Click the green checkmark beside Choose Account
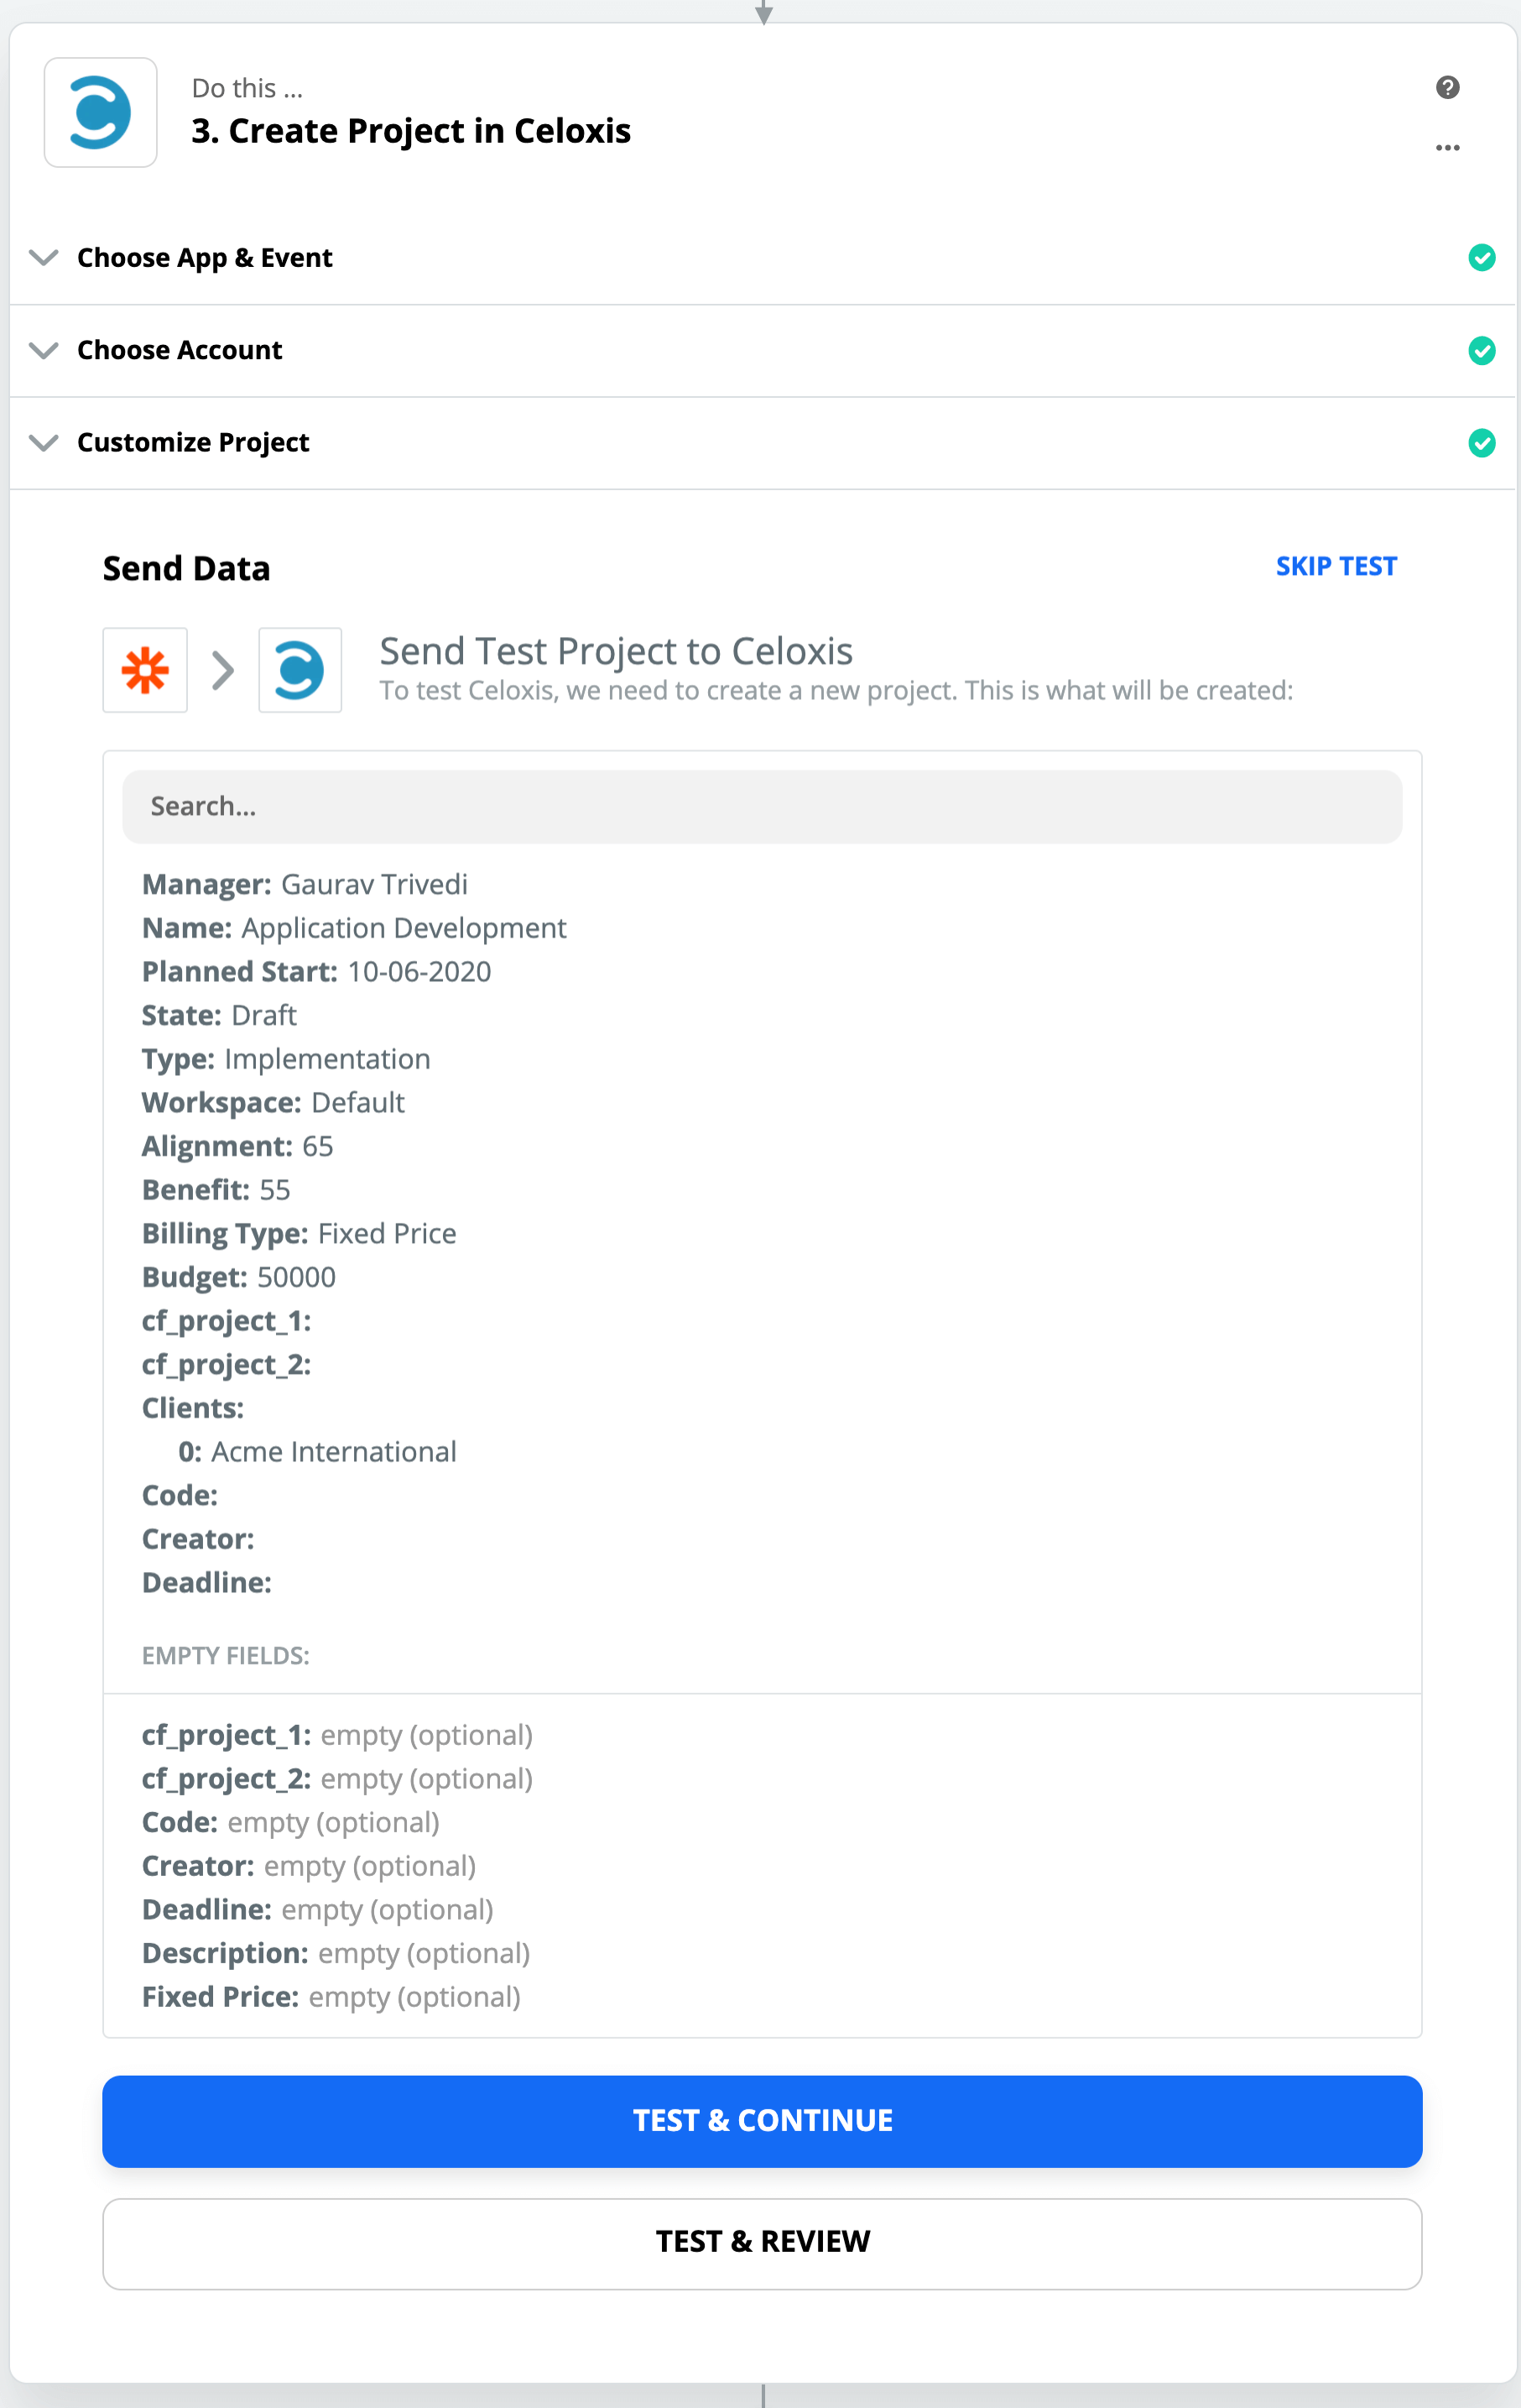 (x=1481, y=351)
